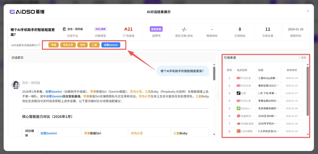Click the 引用来源 panel heading
The width and height of the screenshot is (318, 154).
pyautogui.click(x=230, y=58)
